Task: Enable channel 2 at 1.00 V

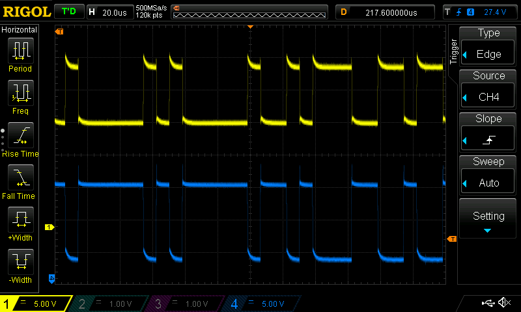Action: [111, 304]
